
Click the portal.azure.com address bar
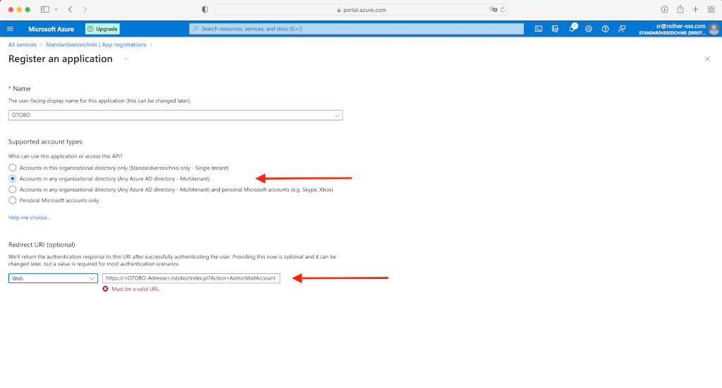tap(361, 10)
